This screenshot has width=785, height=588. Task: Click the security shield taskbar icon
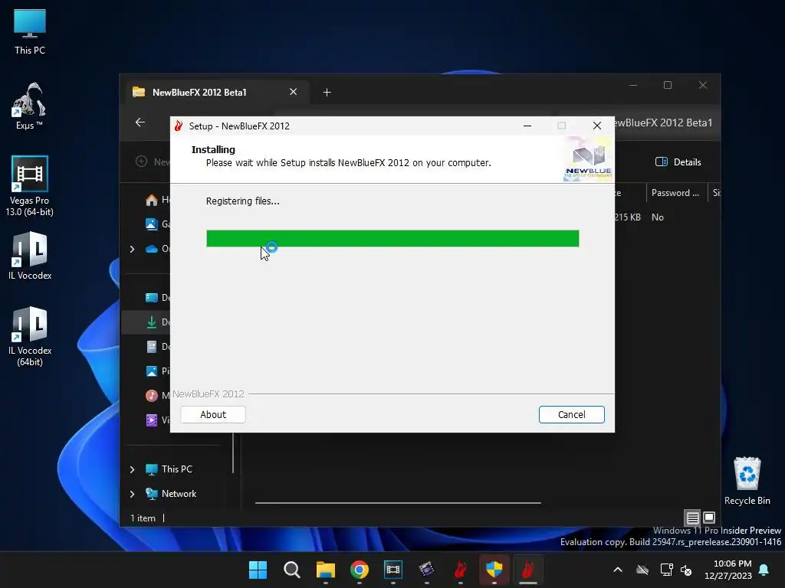click(x=494, y=570)
